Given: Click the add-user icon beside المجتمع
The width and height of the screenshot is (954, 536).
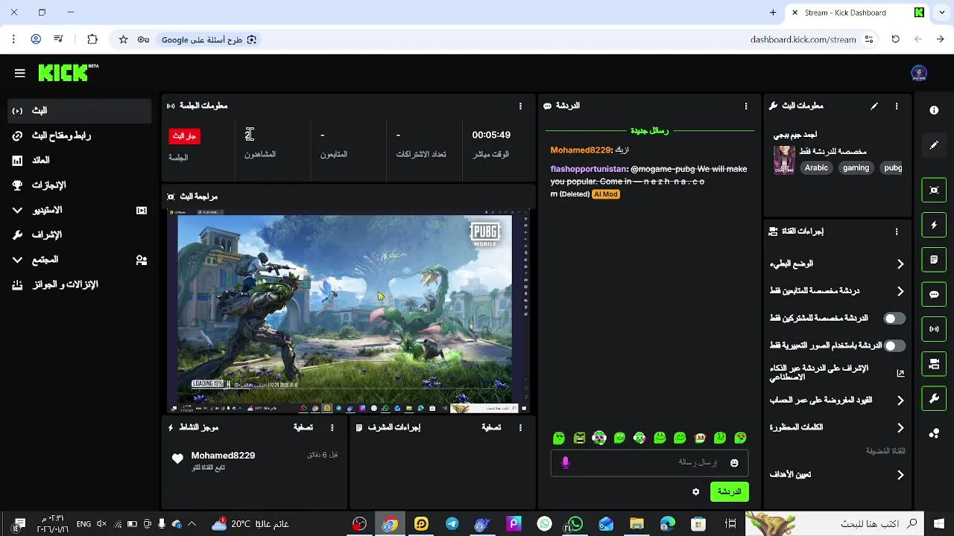Looking at the screenshot, I should coord(142,260).
